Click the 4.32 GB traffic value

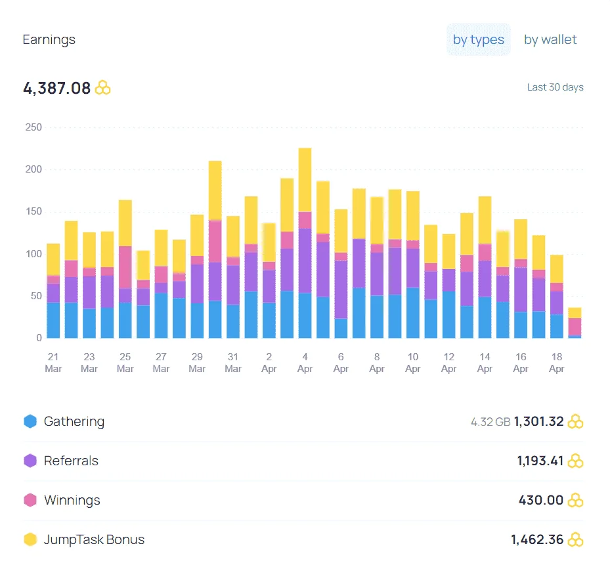tap(490, 421)
